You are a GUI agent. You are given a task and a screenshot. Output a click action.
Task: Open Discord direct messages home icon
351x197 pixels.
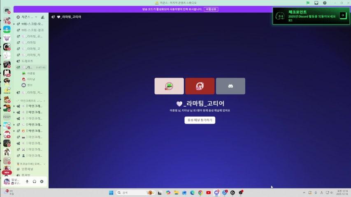[7, 11]
